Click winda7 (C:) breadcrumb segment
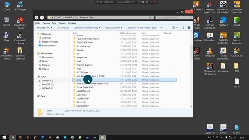249x140 pixels. coord(70,17)
